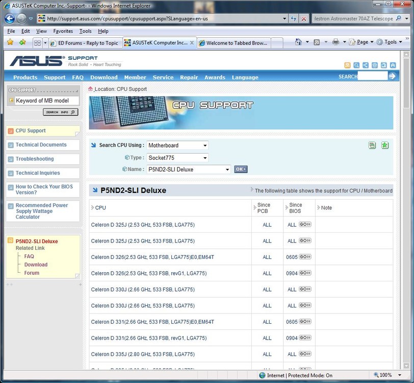Click GO icon for Celeron D 326 E0,EM64T row
This screenshot has width=414, height=383.
[x=305, y=257]
